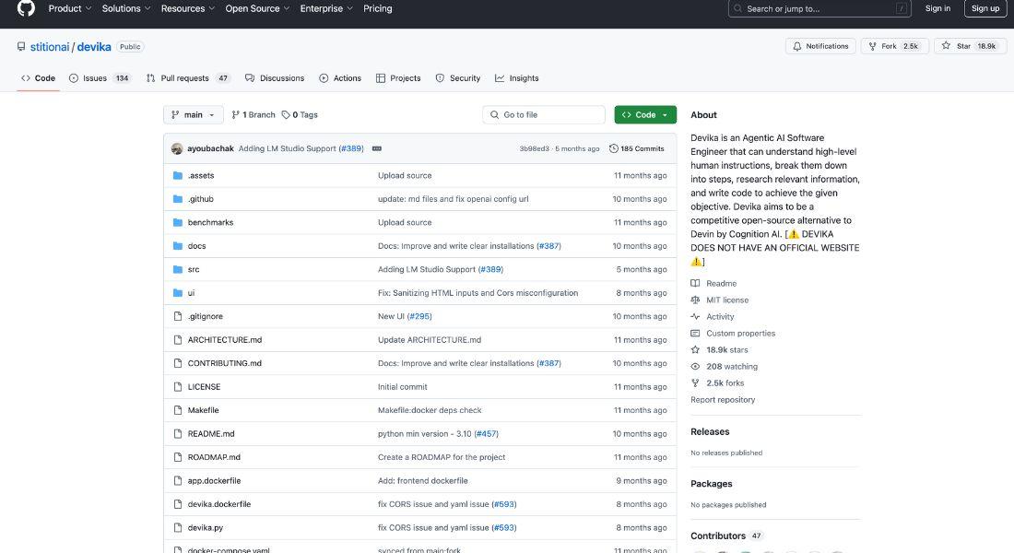Click the Custom properties note icon
Image resolution: width=1014 pixels, height=553 pixels.
click(x=695, y=333)
